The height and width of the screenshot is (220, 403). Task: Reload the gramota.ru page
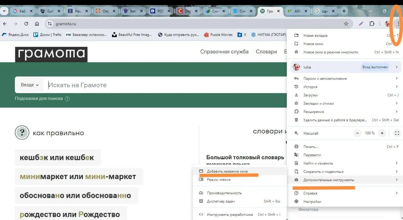coord(26,24)
